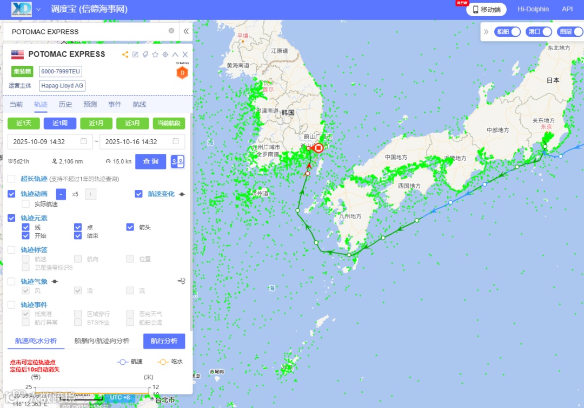This screenshot has height=408, width=584.
Task: Click the locate target icon in ship header
Action: tap(165, 55)
